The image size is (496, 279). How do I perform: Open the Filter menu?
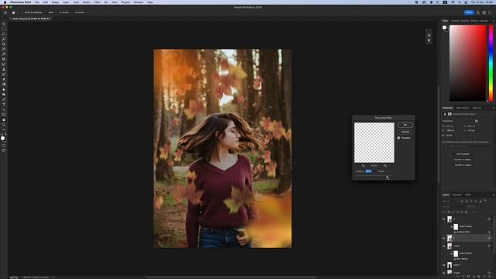coord(97,2)
